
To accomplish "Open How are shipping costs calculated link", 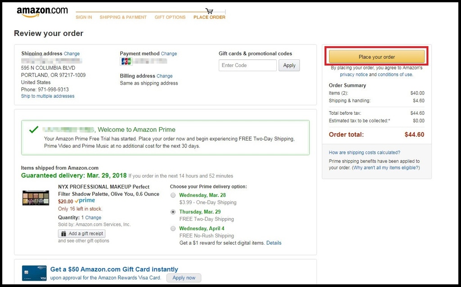I will pos(364,152).
